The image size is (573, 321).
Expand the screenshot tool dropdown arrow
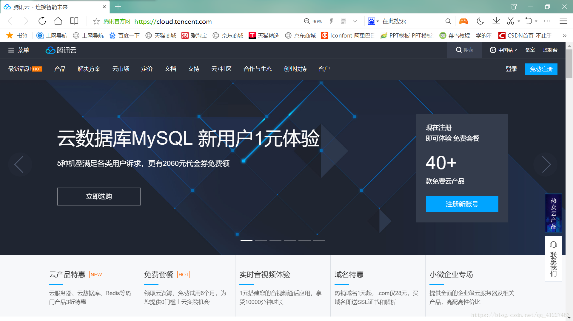(x=519, y=21)
